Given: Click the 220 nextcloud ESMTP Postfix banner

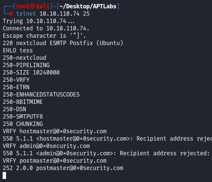Looking at the screenshot, I should pos(63,43).
